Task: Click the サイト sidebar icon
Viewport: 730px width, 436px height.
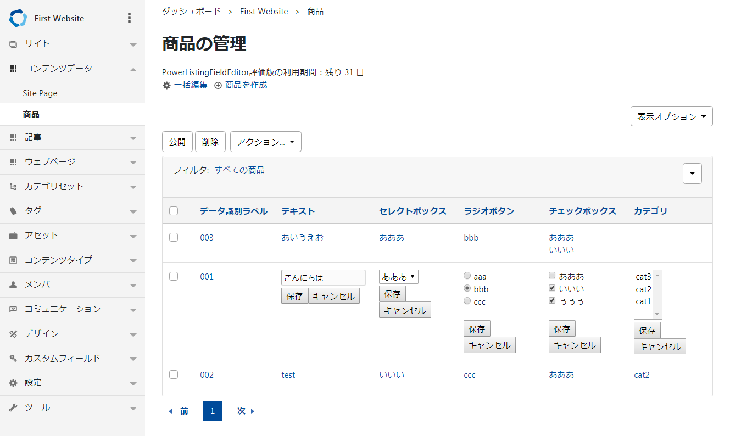Action: coord(13,44)
